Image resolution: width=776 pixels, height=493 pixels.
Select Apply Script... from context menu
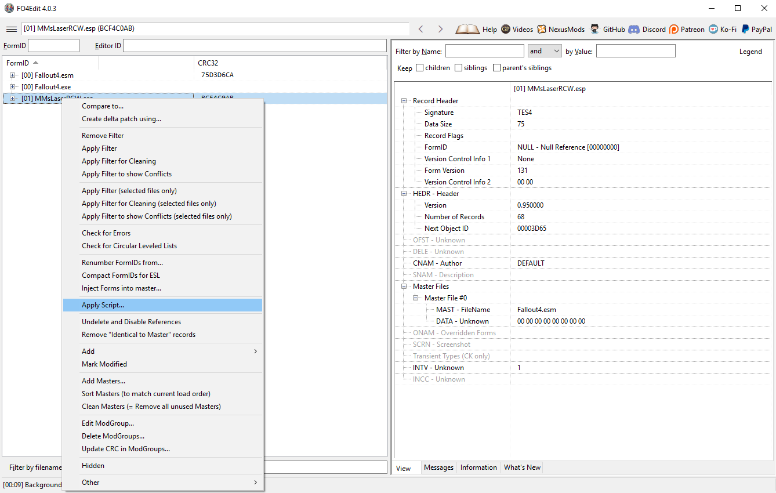tap(103, 305)
